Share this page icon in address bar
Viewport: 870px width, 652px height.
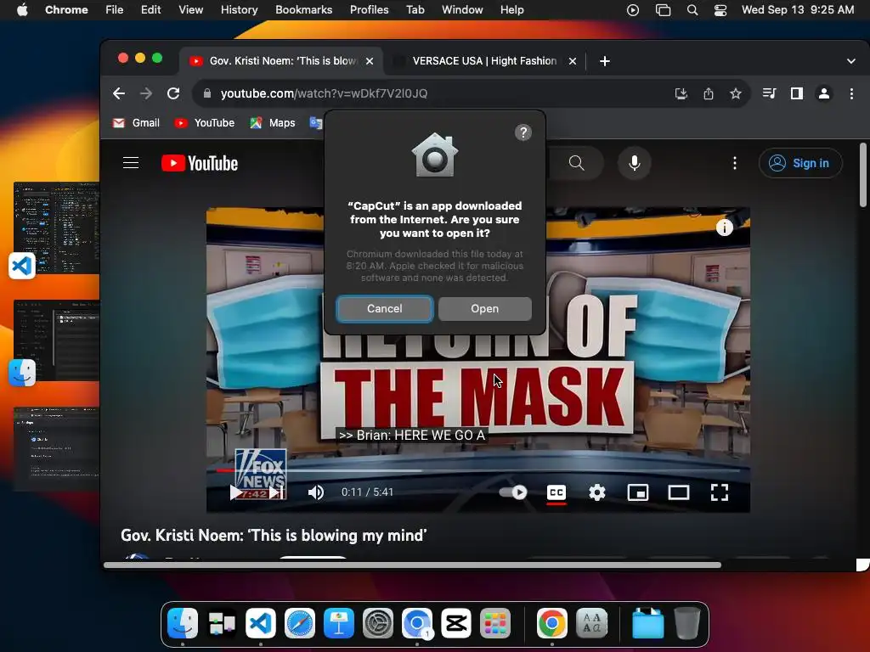(709, 93)
